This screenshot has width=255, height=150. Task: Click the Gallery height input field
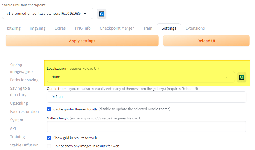(146, 126)
